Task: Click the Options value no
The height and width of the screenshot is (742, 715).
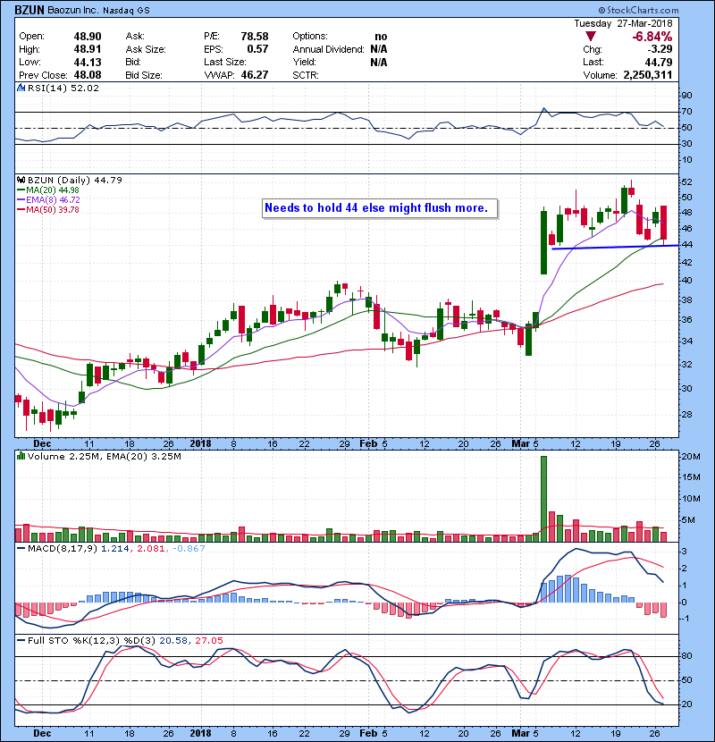Action: pos(381,37)
